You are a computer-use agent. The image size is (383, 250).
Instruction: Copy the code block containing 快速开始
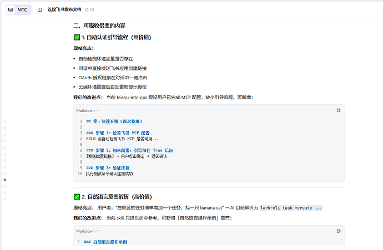click(338, 110)
